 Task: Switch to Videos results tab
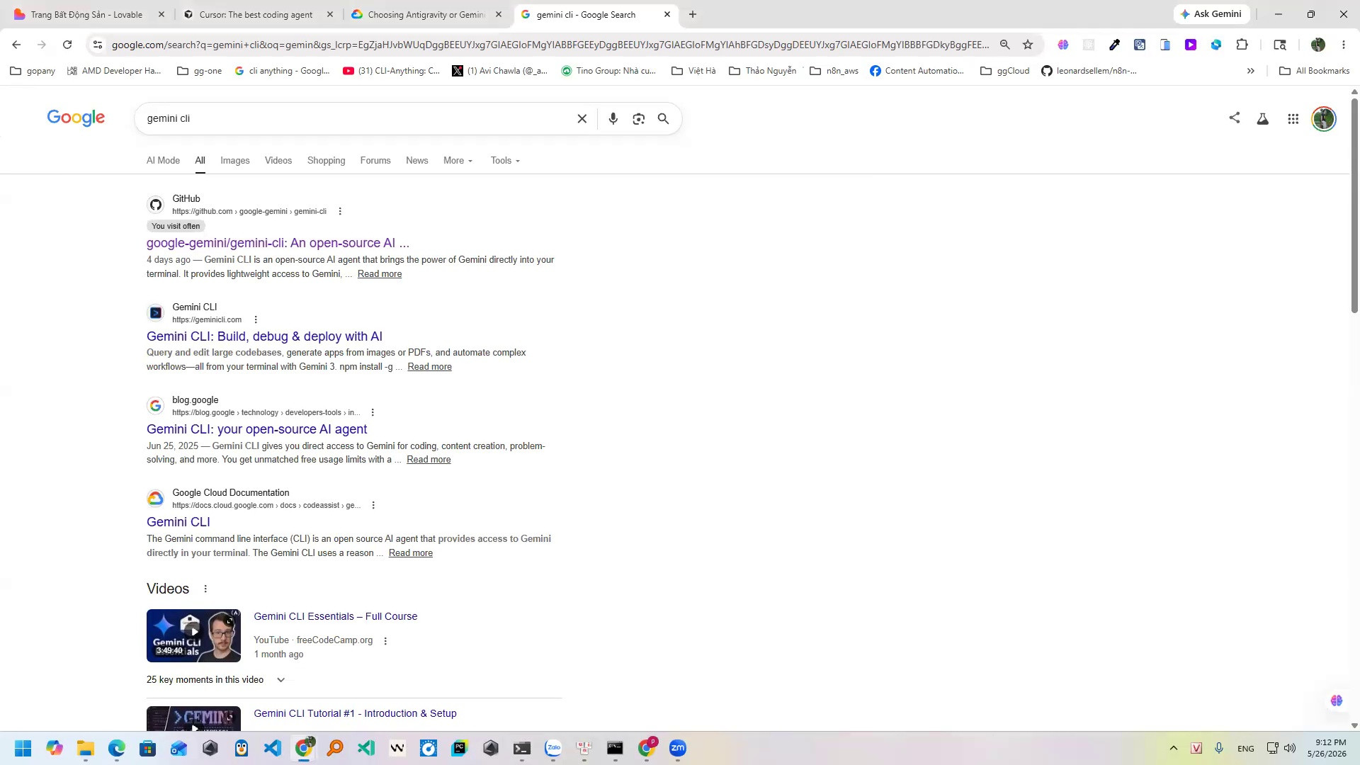click(x=278, y=161)
